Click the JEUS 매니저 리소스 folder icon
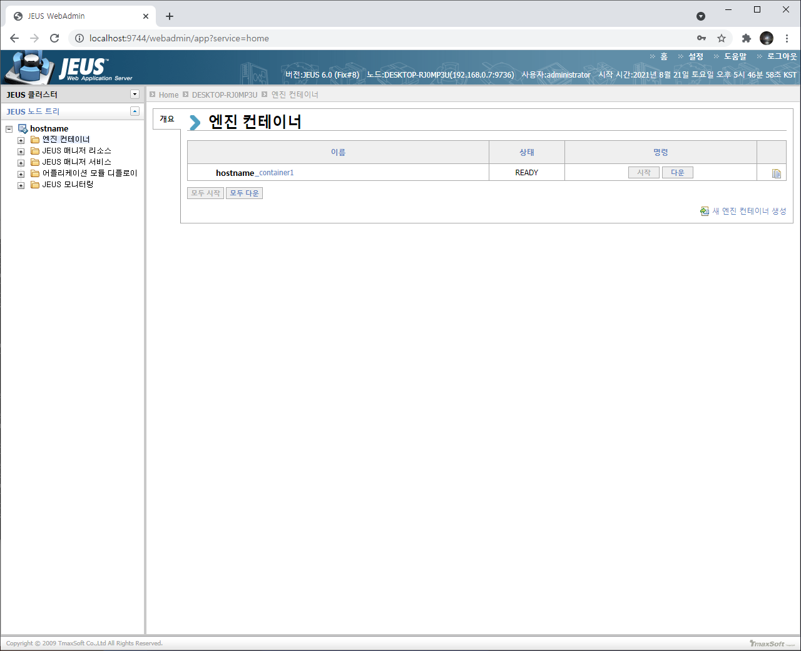Viewport: 801px width, 651px height. click(35, 151)
